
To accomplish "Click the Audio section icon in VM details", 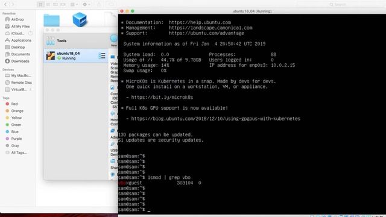I will (x=113, y=113).
